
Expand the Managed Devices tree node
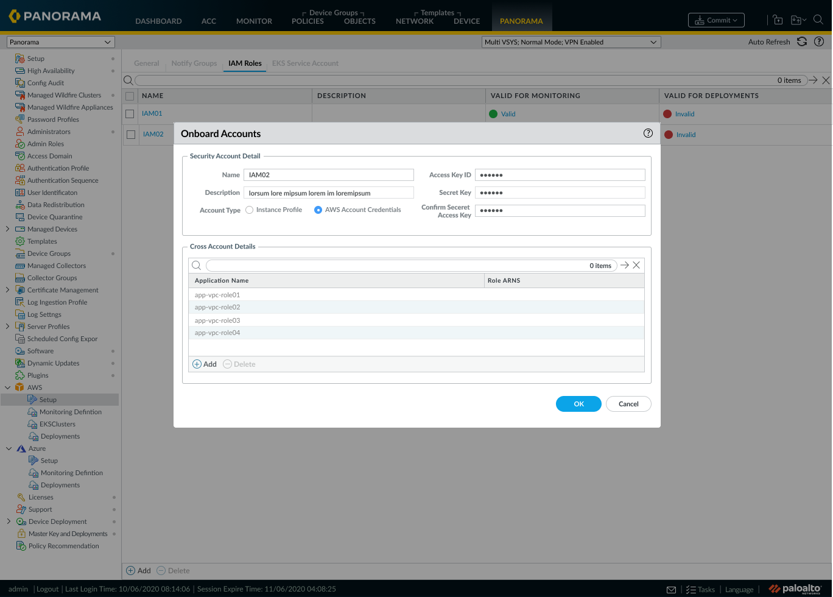7,229
